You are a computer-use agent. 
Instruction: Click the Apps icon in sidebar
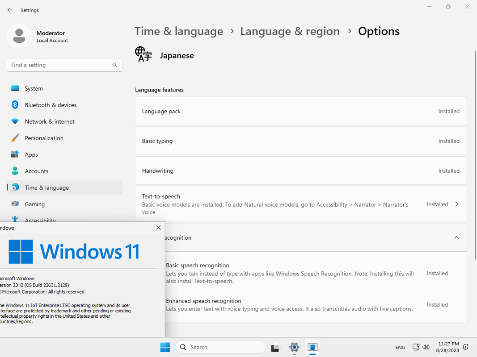[x=15, y=154]
